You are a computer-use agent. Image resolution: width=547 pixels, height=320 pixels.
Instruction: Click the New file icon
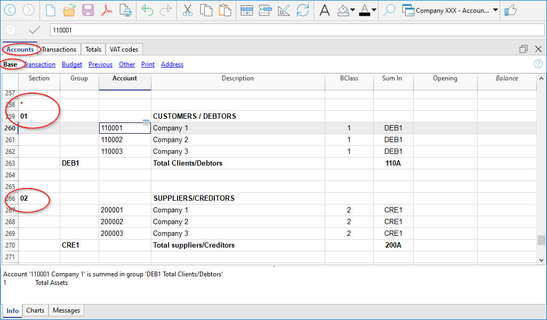click(50, 10)
